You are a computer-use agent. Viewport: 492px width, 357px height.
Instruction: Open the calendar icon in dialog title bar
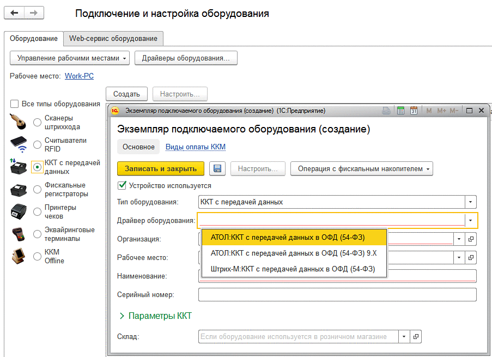[x=414, y=111]
